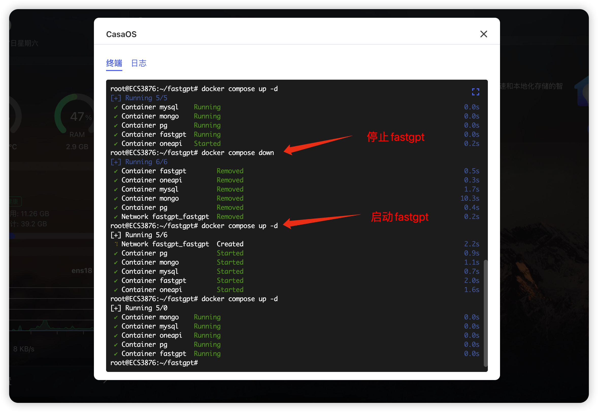598x412 pixels.
Task: Click the red 启动 fastgpt annotation
Action: (x=400, y=217)
